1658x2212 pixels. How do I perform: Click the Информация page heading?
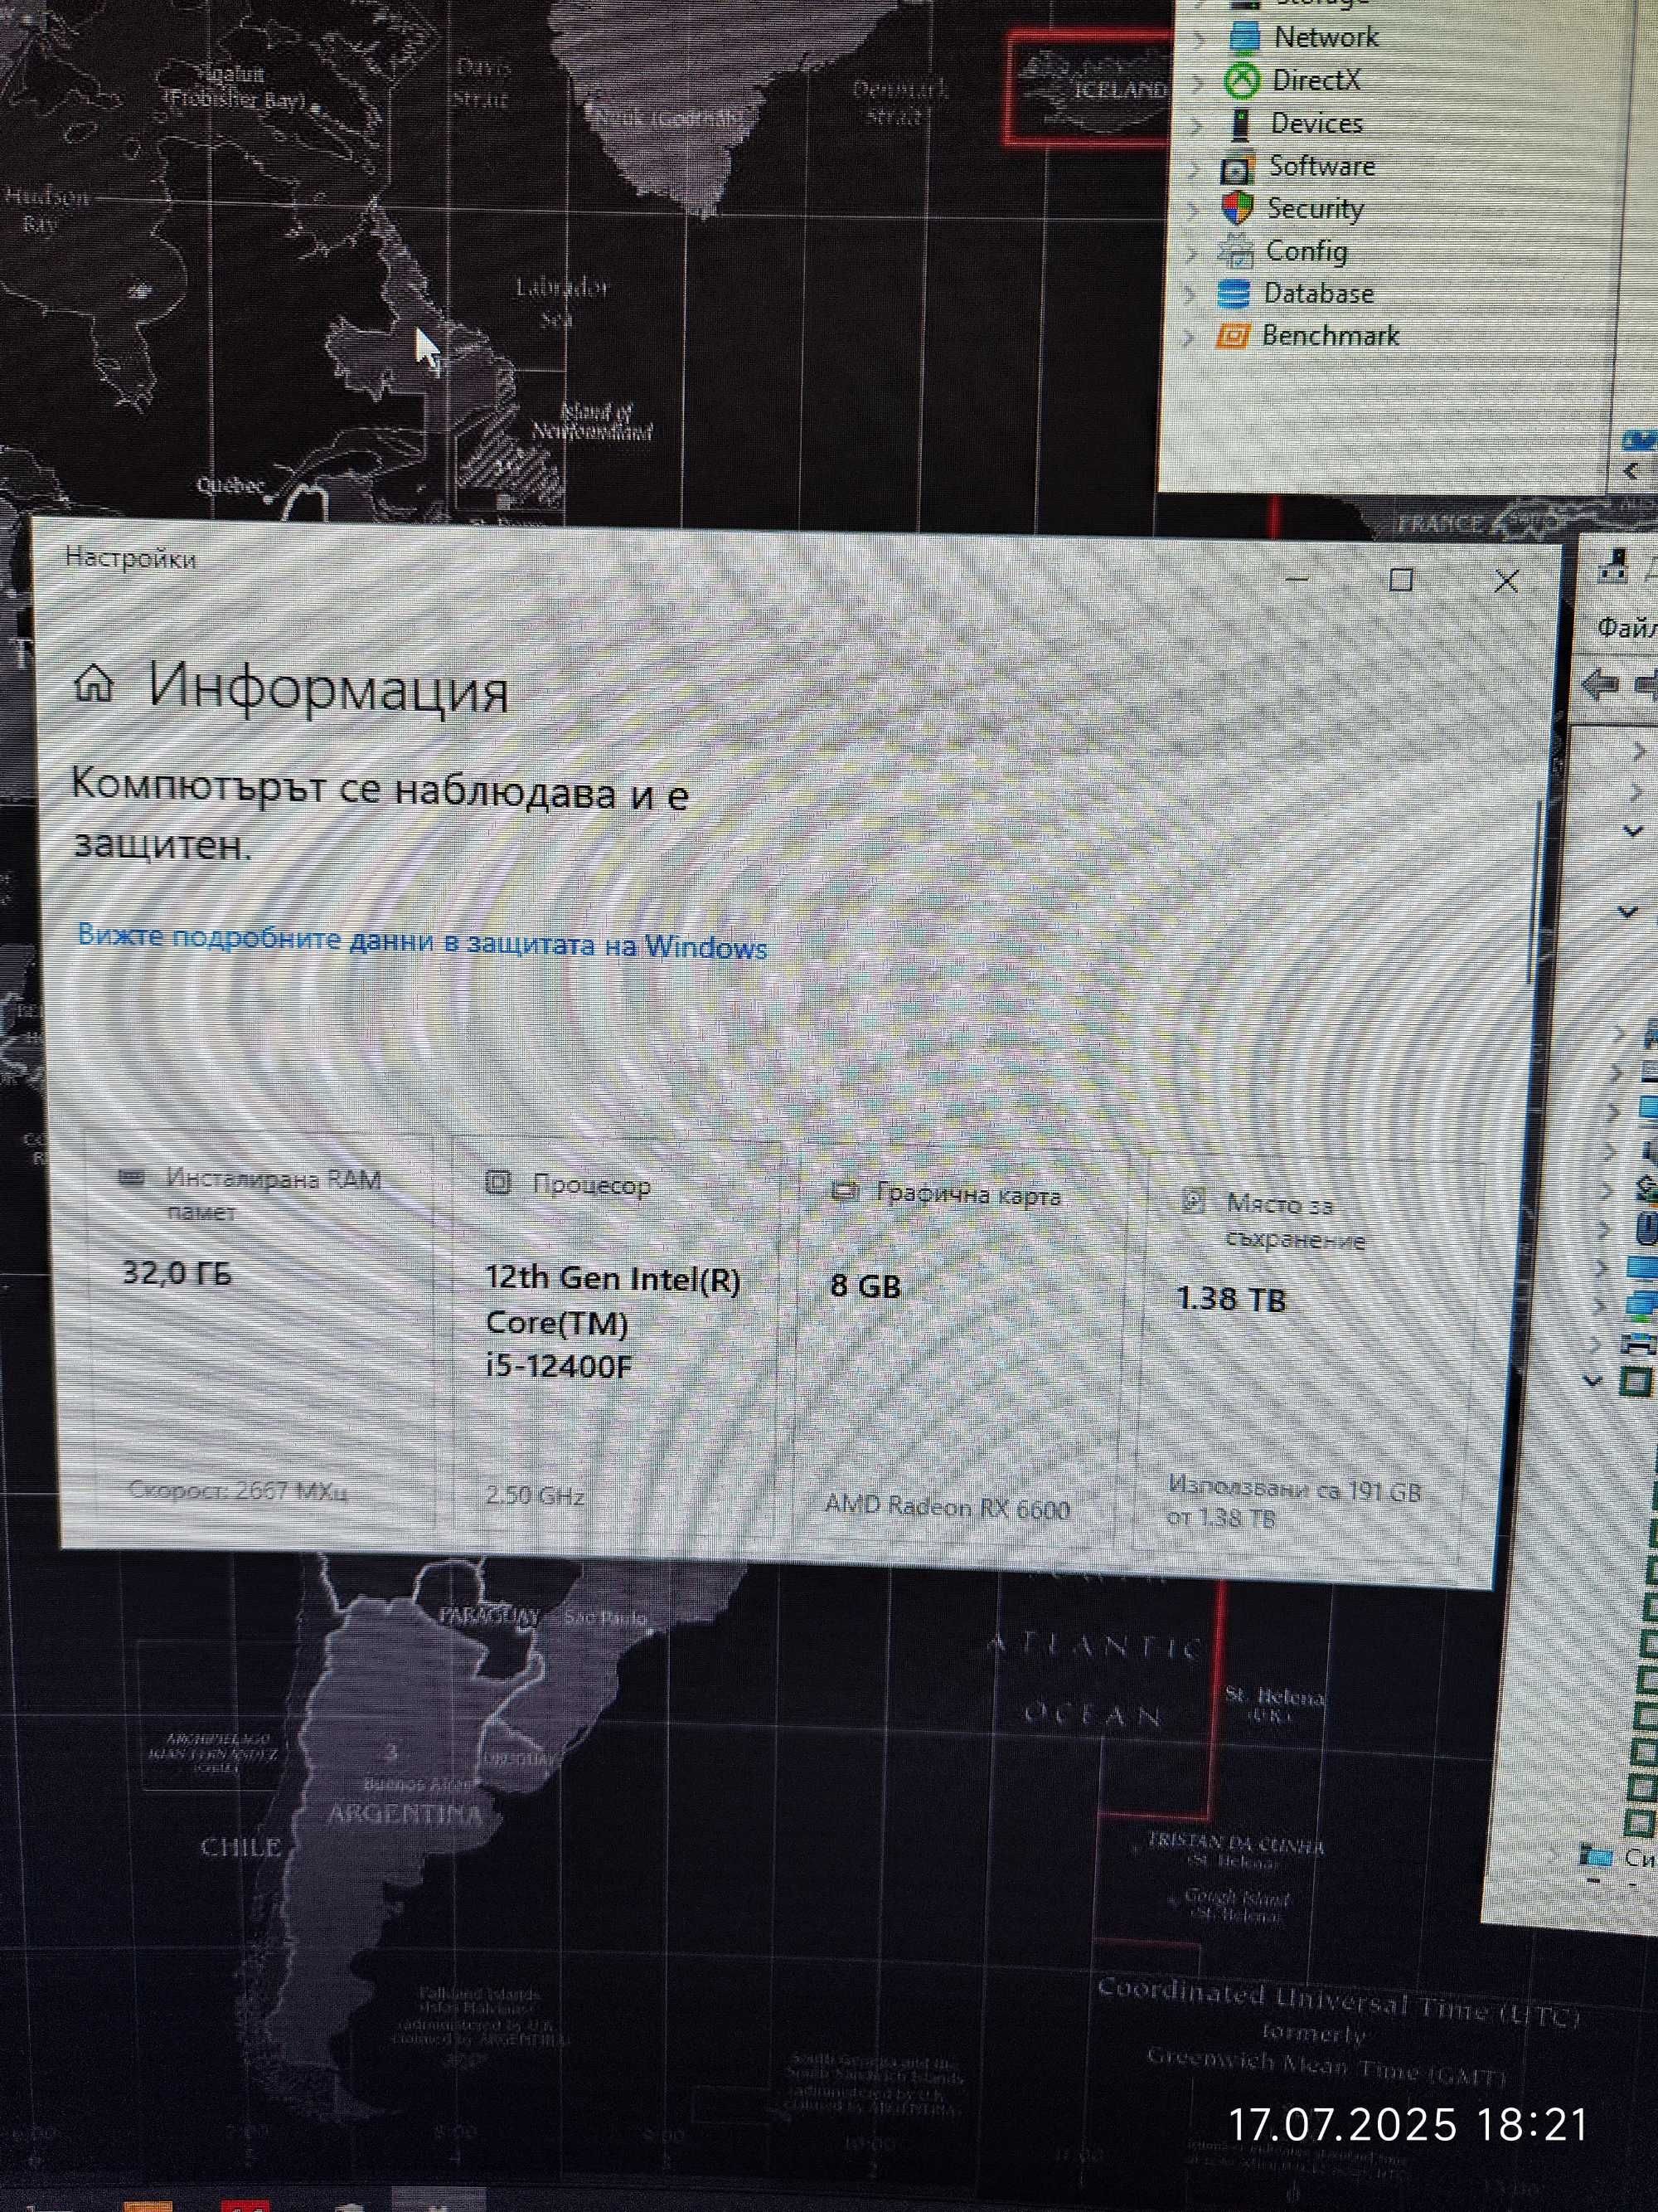(327, 689)
